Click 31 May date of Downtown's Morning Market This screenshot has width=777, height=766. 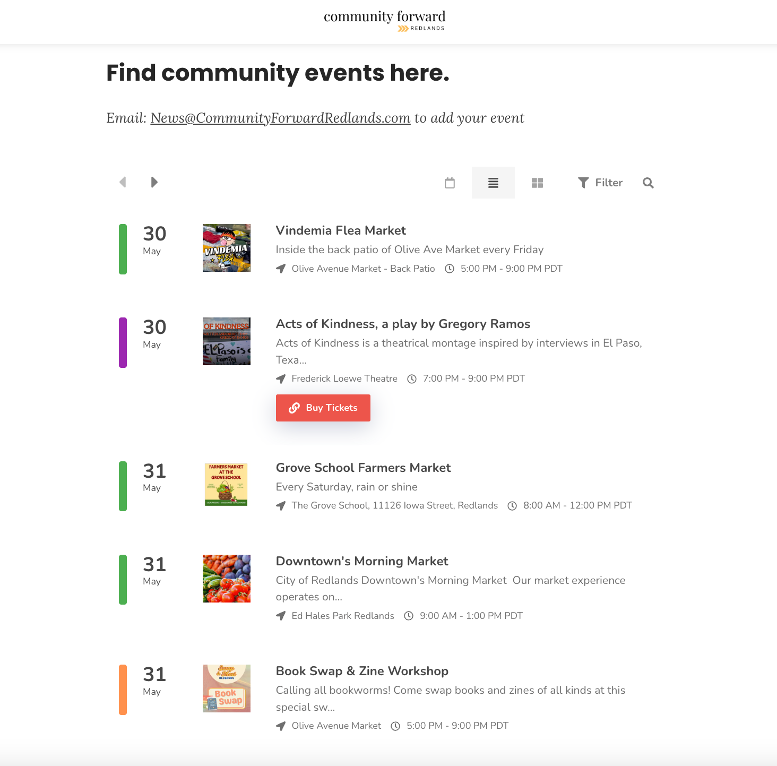pos(154,571)
